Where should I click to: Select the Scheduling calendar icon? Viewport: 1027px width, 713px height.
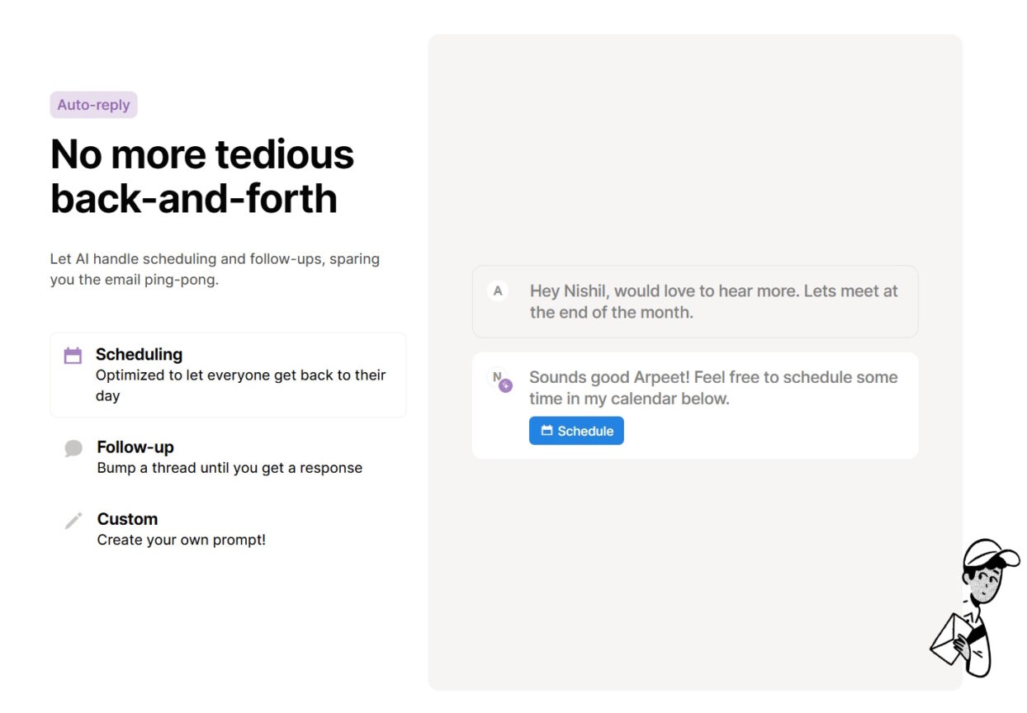pyautogui.click(x=73, y=355)
